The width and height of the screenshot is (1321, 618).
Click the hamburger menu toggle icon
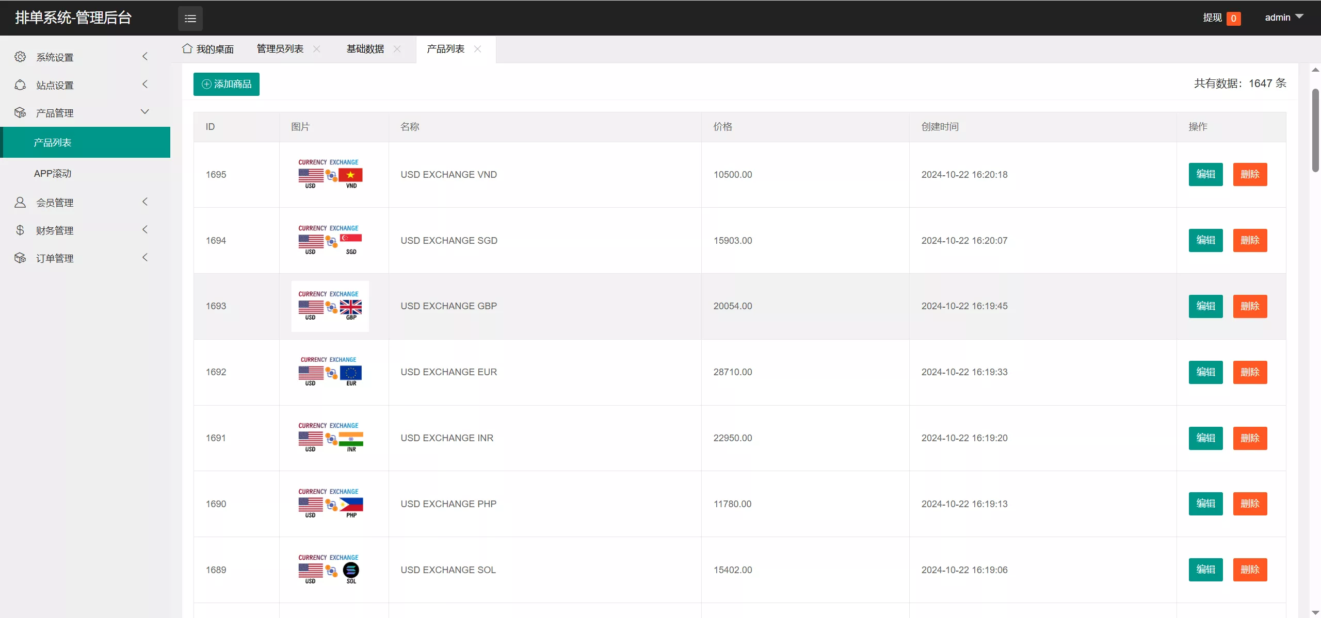pyautogui.click(x=190, y=19)
